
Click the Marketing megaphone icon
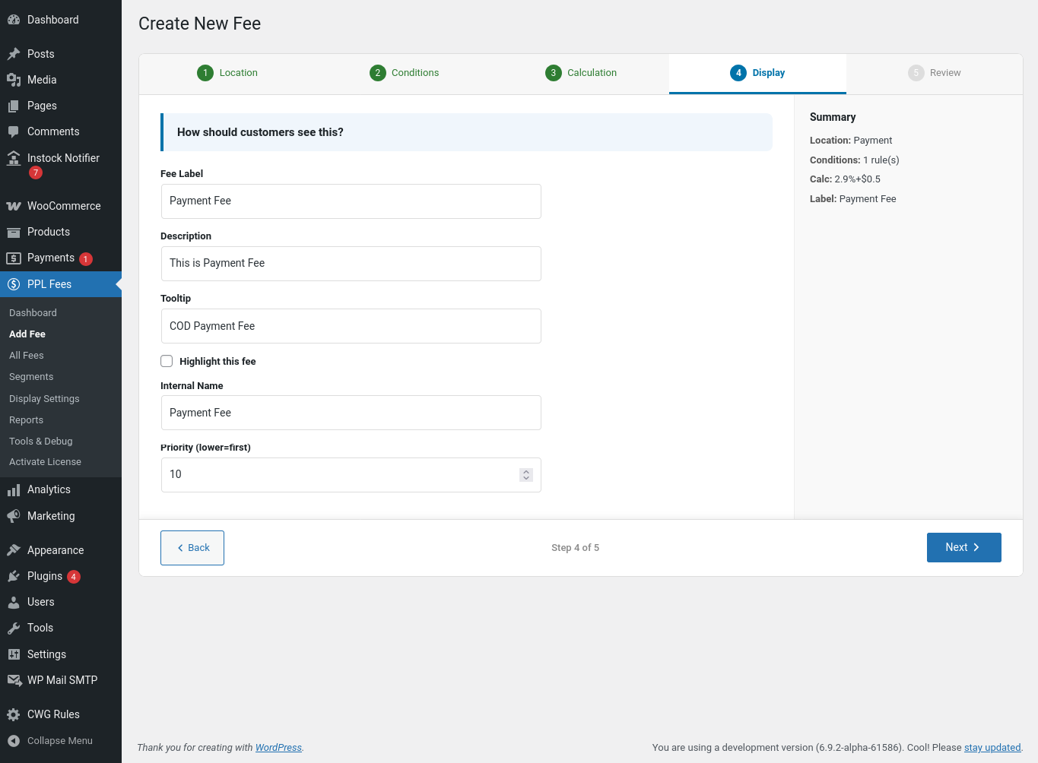click(x=14, y=516)
